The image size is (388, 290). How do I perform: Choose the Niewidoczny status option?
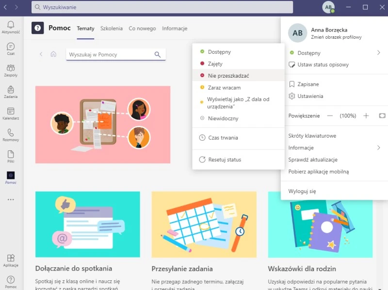coord(223,118)
